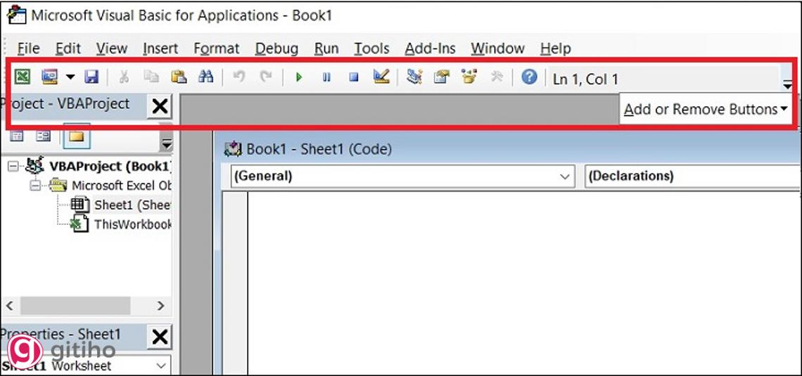This screenshot has height=376, width=802.
Task: Save the workbook with the floppy disk icon
Action: pos(91,77)
